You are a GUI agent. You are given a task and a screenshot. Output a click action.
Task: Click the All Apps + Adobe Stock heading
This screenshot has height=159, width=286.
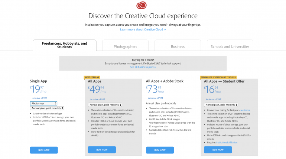point(165,81)
